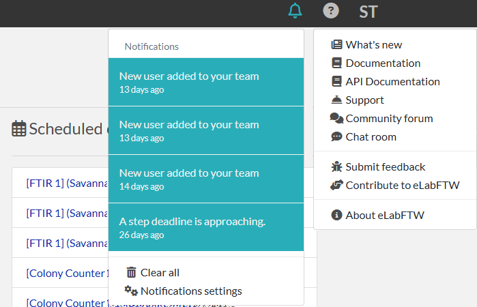The width and height of the screenshot is (477, 307).
Task: Click the About eLabFTW info icon
Action: pyautogui.click(x=336, y=216)
